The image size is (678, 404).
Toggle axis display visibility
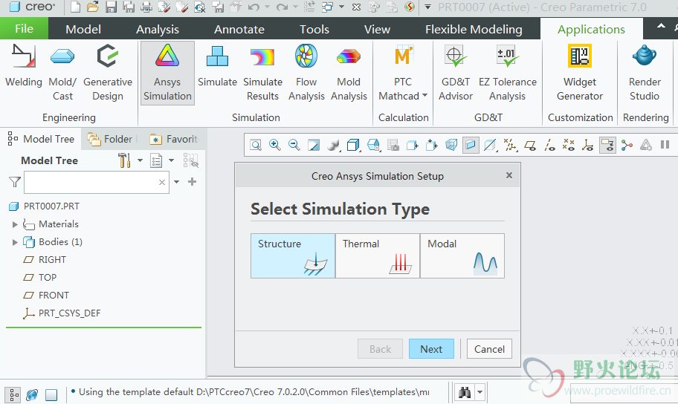(x=549, y=145)
